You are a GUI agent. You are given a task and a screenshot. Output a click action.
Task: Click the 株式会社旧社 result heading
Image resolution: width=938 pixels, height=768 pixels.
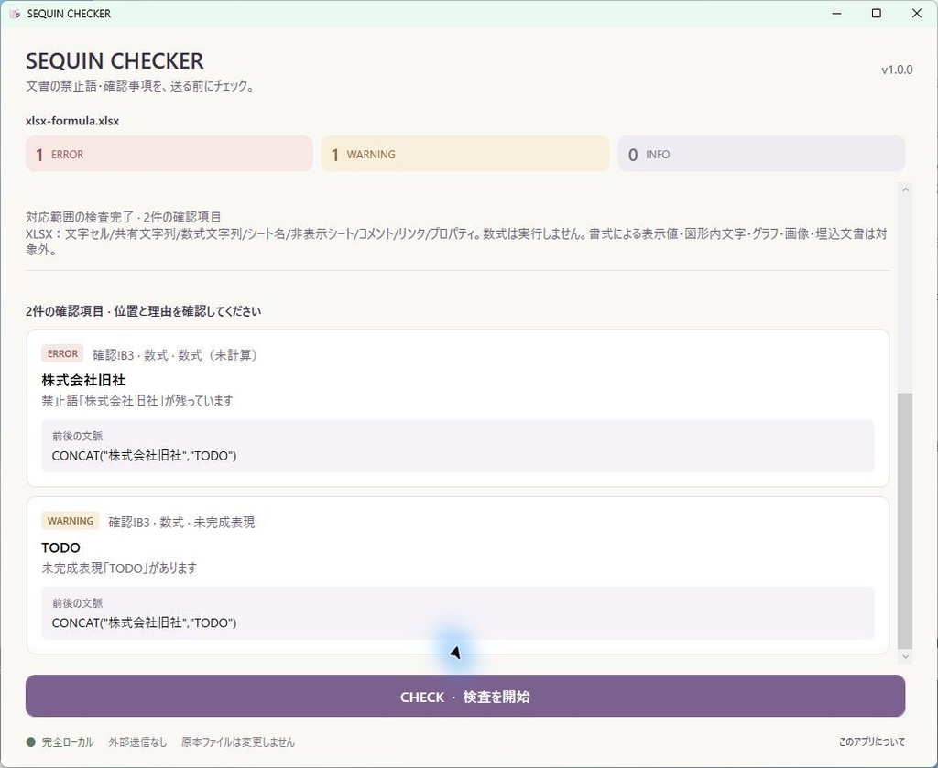point(83,380)
